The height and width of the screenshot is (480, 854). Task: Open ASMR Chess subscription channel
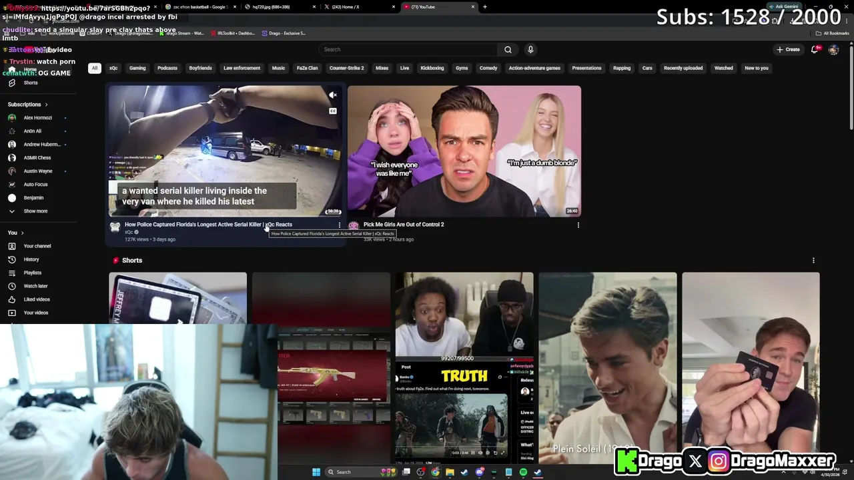point(37,158)
